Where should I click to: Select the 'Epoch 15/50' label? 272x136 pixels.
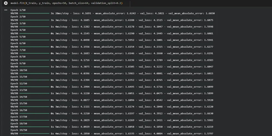pyautogui.click(x=19, y=104)
